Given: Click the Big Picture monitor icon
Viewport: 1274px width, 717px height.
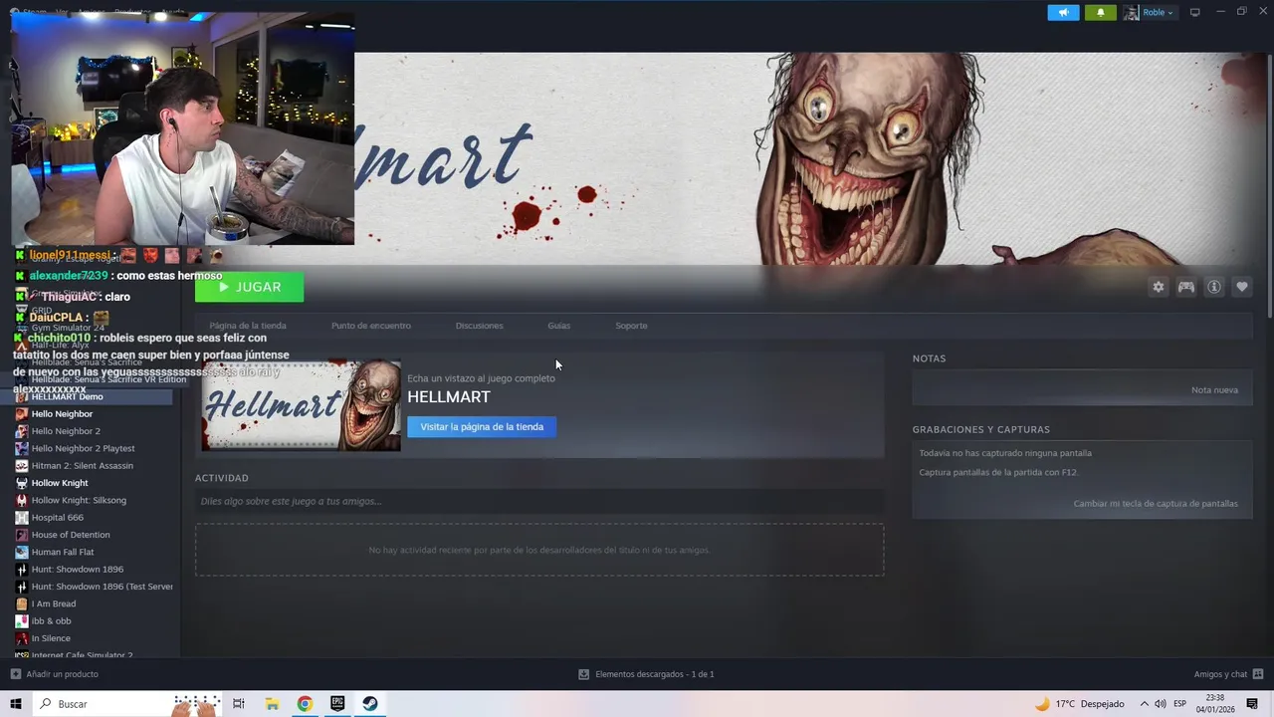Looking at the screenshot, I should (1195, 12).
